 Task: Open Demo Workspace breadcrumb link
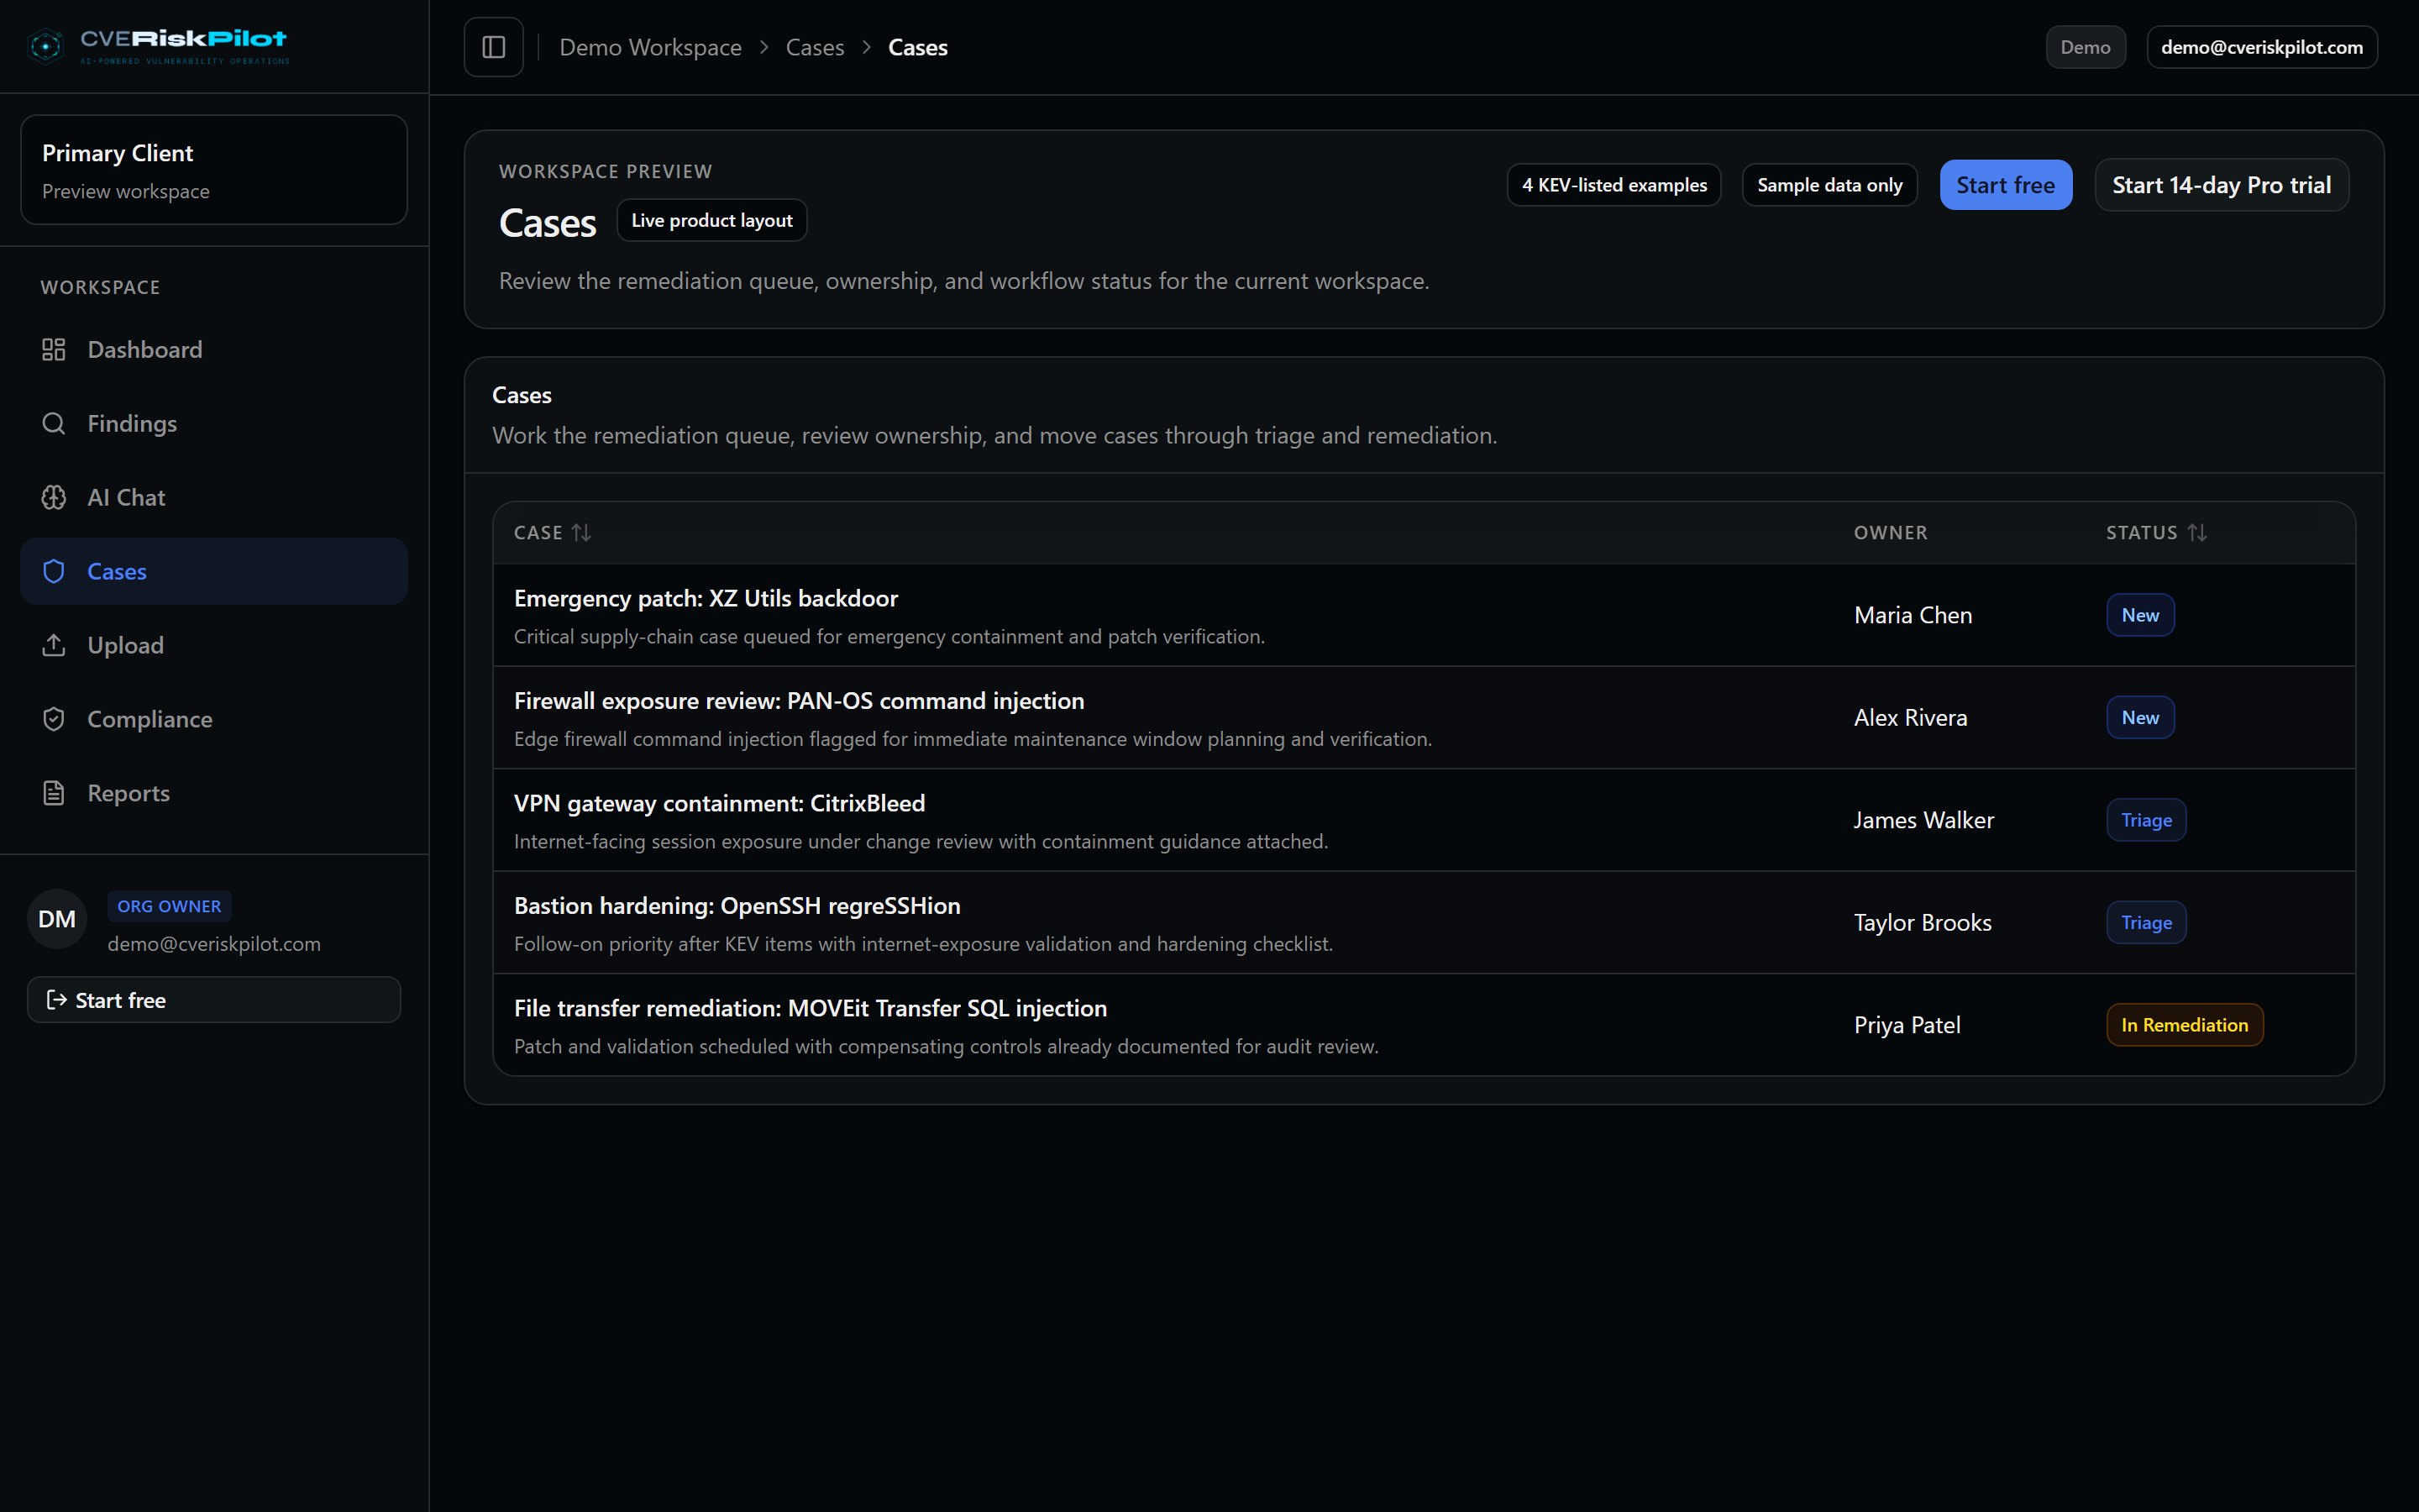click(x=650, y=47)
